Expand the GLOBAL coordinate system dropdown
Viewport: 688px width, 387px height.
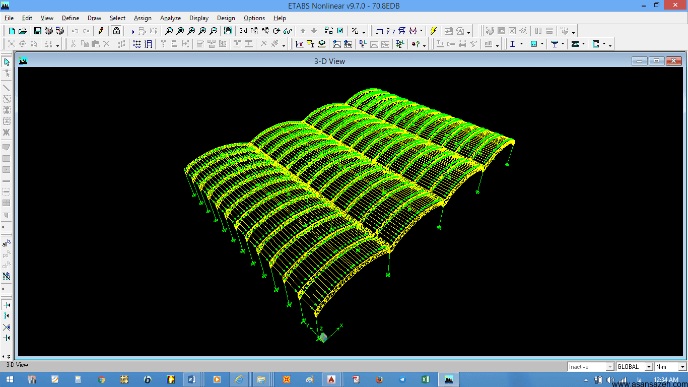click(x=649, y=367)
